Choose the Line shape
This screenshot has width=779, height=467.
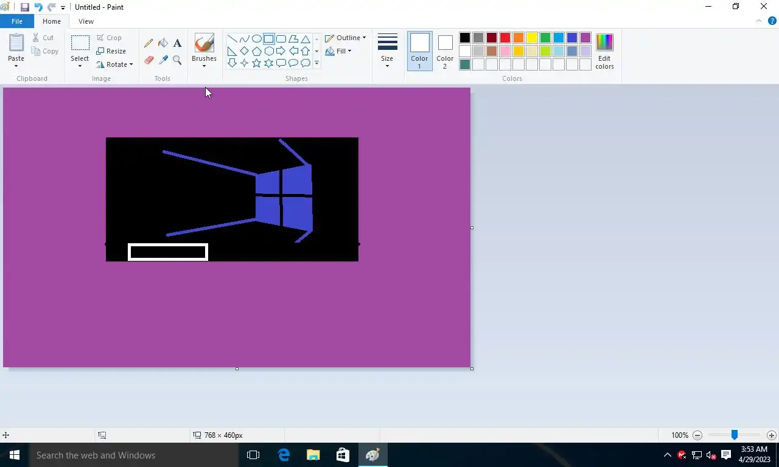(232, 39)
